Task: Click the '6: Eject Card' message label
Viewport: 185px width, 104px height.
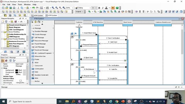Action: [x=88, y=57]
